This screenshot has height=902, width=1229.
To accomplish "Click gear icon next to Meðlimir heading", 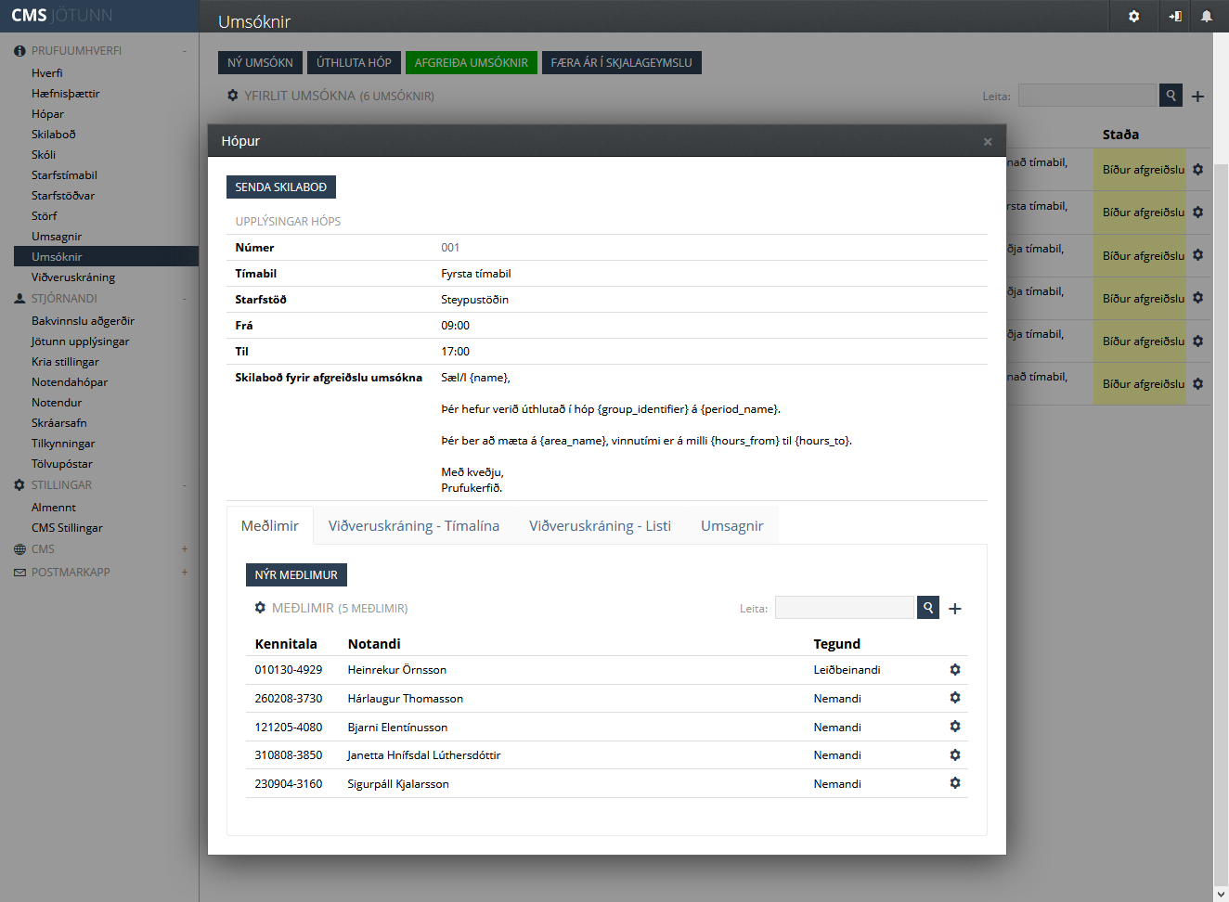I will tap(260, 608).
